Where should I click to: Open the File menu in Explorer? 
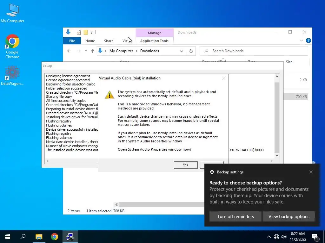click(72, 41)
